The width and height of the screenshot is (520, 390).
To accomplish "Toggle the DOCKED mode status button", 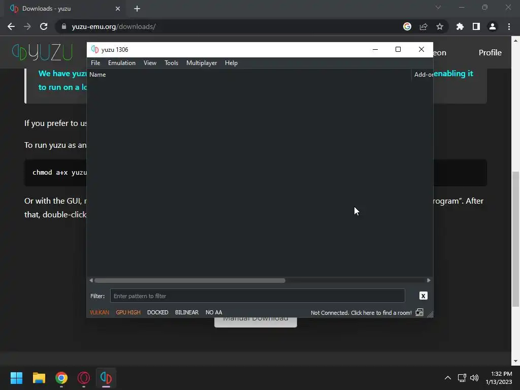I will click(157, 312).
